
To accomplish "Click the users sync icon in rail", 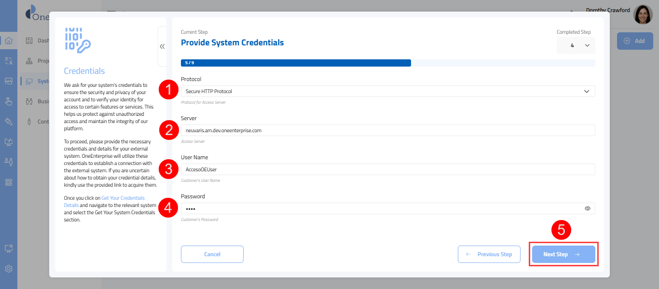I will (9, 61).
